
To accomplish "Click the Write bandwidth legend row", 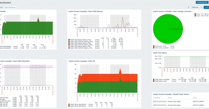I will [23, 46].
